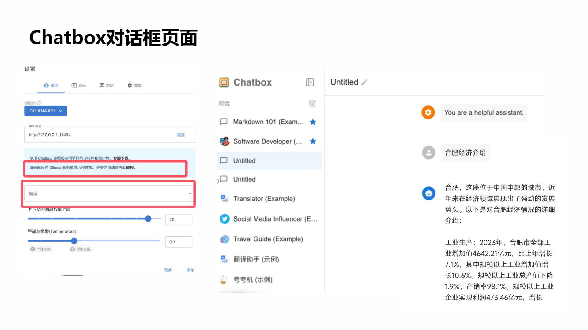This screenshot has height=330, width=588.
Task: Switch to the 对话 settings tab
Action: tap(107, 86)
